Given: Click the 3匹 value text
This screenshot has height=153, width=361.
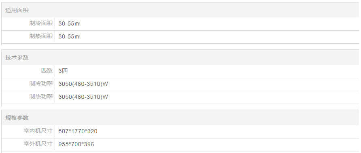Looking at the screenshot, I should (63, 71).
